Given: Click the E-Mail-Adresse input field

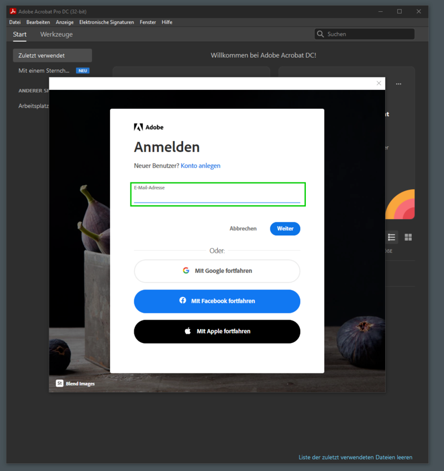Looking at the screenshot, I should [x=217, y=197].
